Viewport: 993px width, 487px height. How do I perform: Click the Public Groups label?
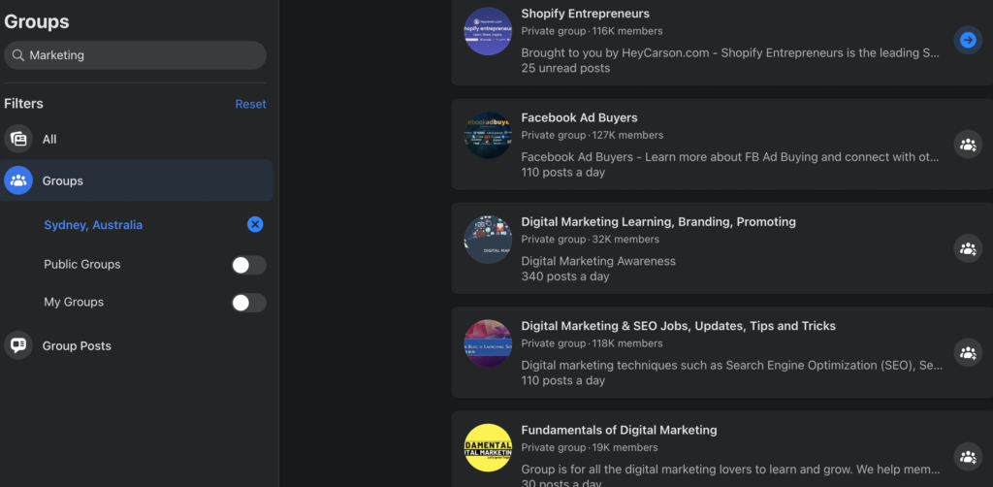(82, 265)
